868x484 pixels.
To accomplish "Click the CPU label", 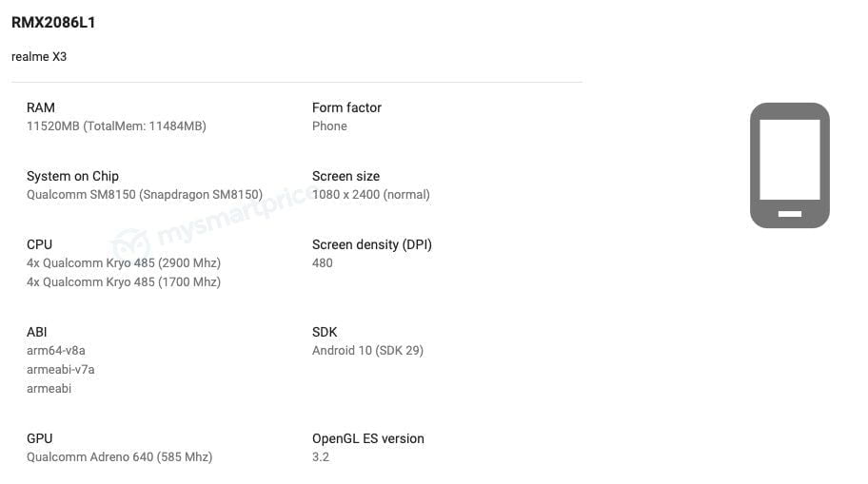I will coord(39,244).
